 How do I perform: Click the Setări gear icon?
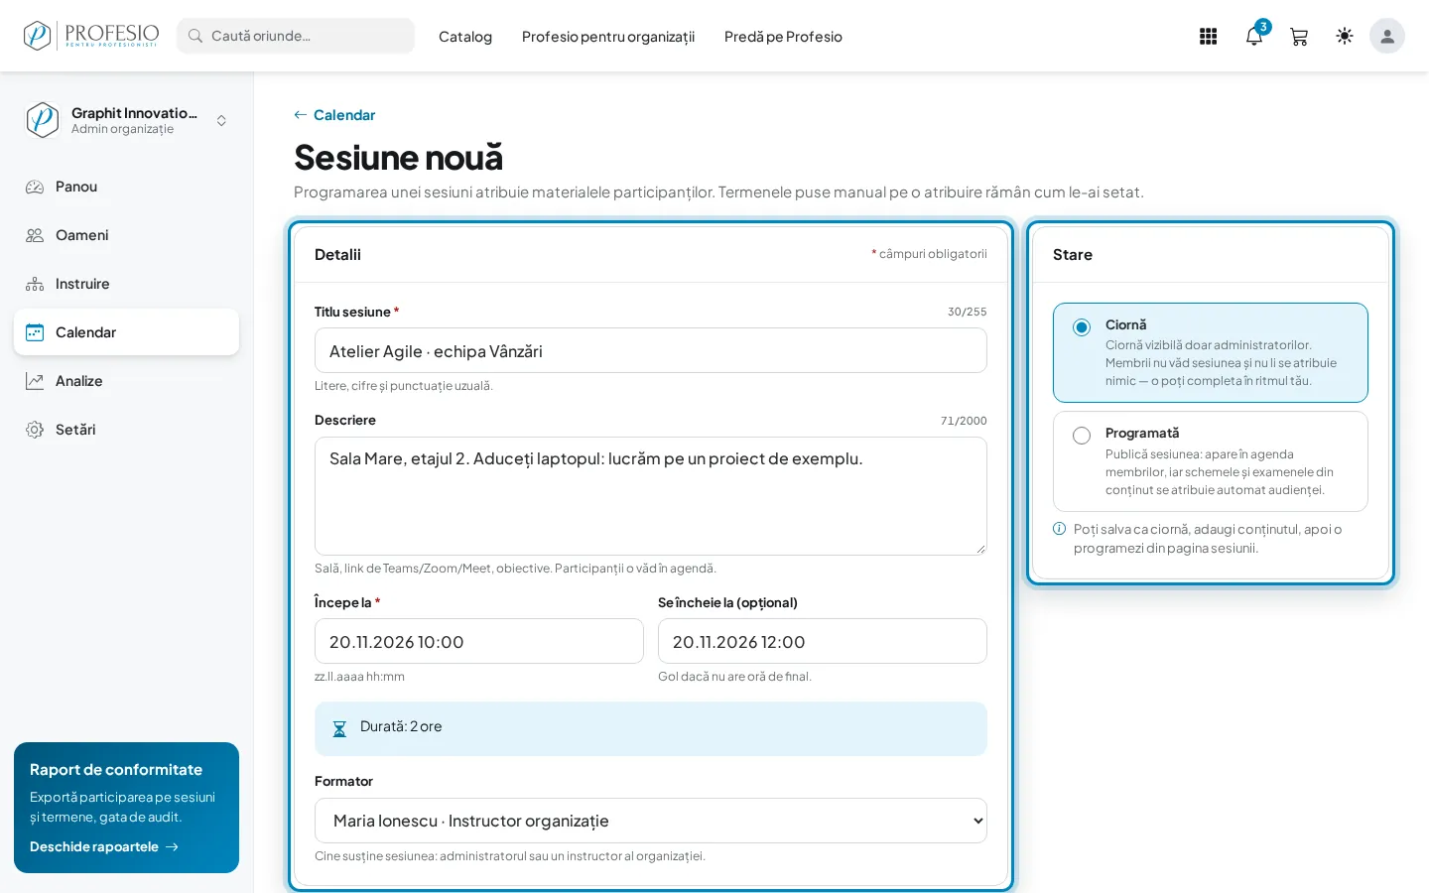pos(35,430)
